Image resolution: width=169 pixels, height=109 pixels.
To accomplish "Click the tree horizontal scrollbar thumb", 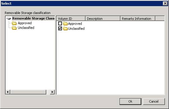I will pyautogui.click(x=28, y=92).
